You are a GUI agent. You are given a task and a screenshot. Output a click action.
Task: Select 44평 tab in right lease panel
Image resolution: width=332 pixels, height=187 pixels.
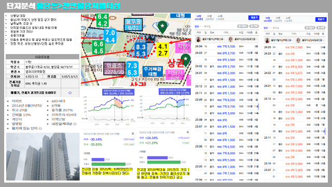(x=288, y=20)
